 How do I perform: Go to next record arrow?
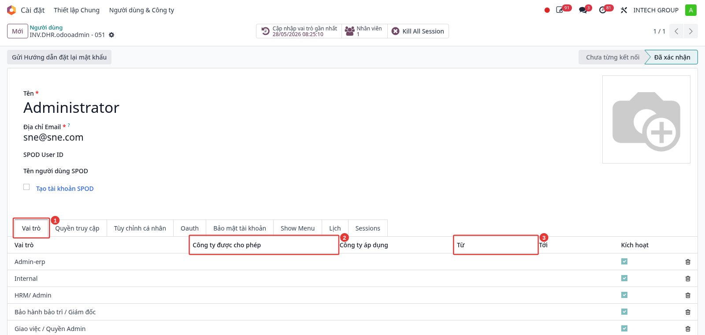[x=690, y=31]
